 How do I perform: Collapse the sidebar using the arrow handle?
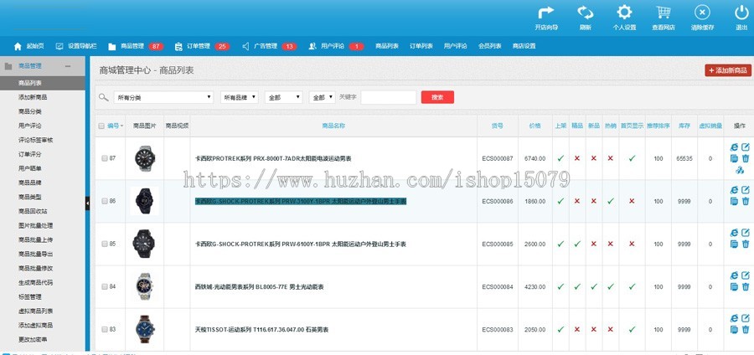(x=87, y=203)
